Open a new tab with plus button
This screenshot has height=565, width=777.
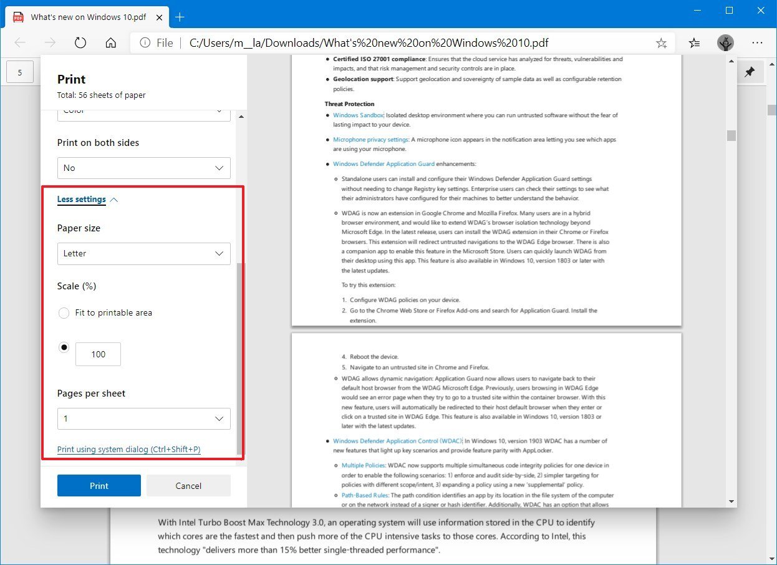tap(180, 17)
